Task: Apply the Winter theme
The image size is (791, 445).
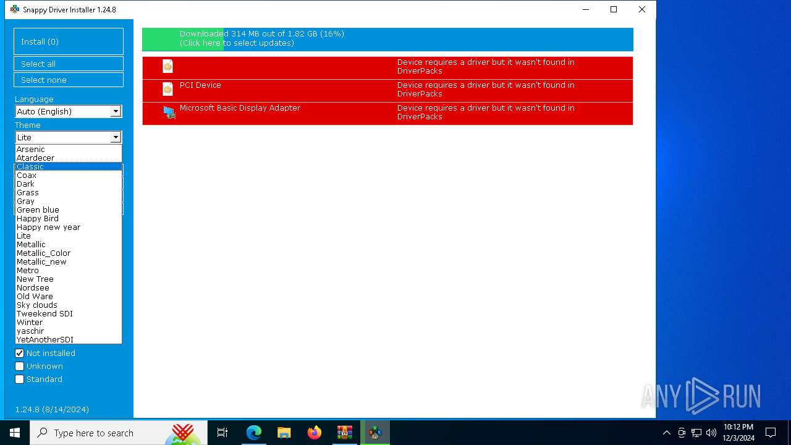Action: tap(69, 322)
